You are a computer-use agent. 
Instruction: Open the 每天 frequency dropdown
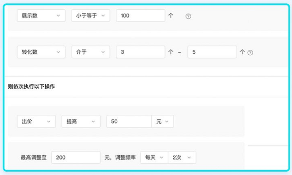point(154,158)
